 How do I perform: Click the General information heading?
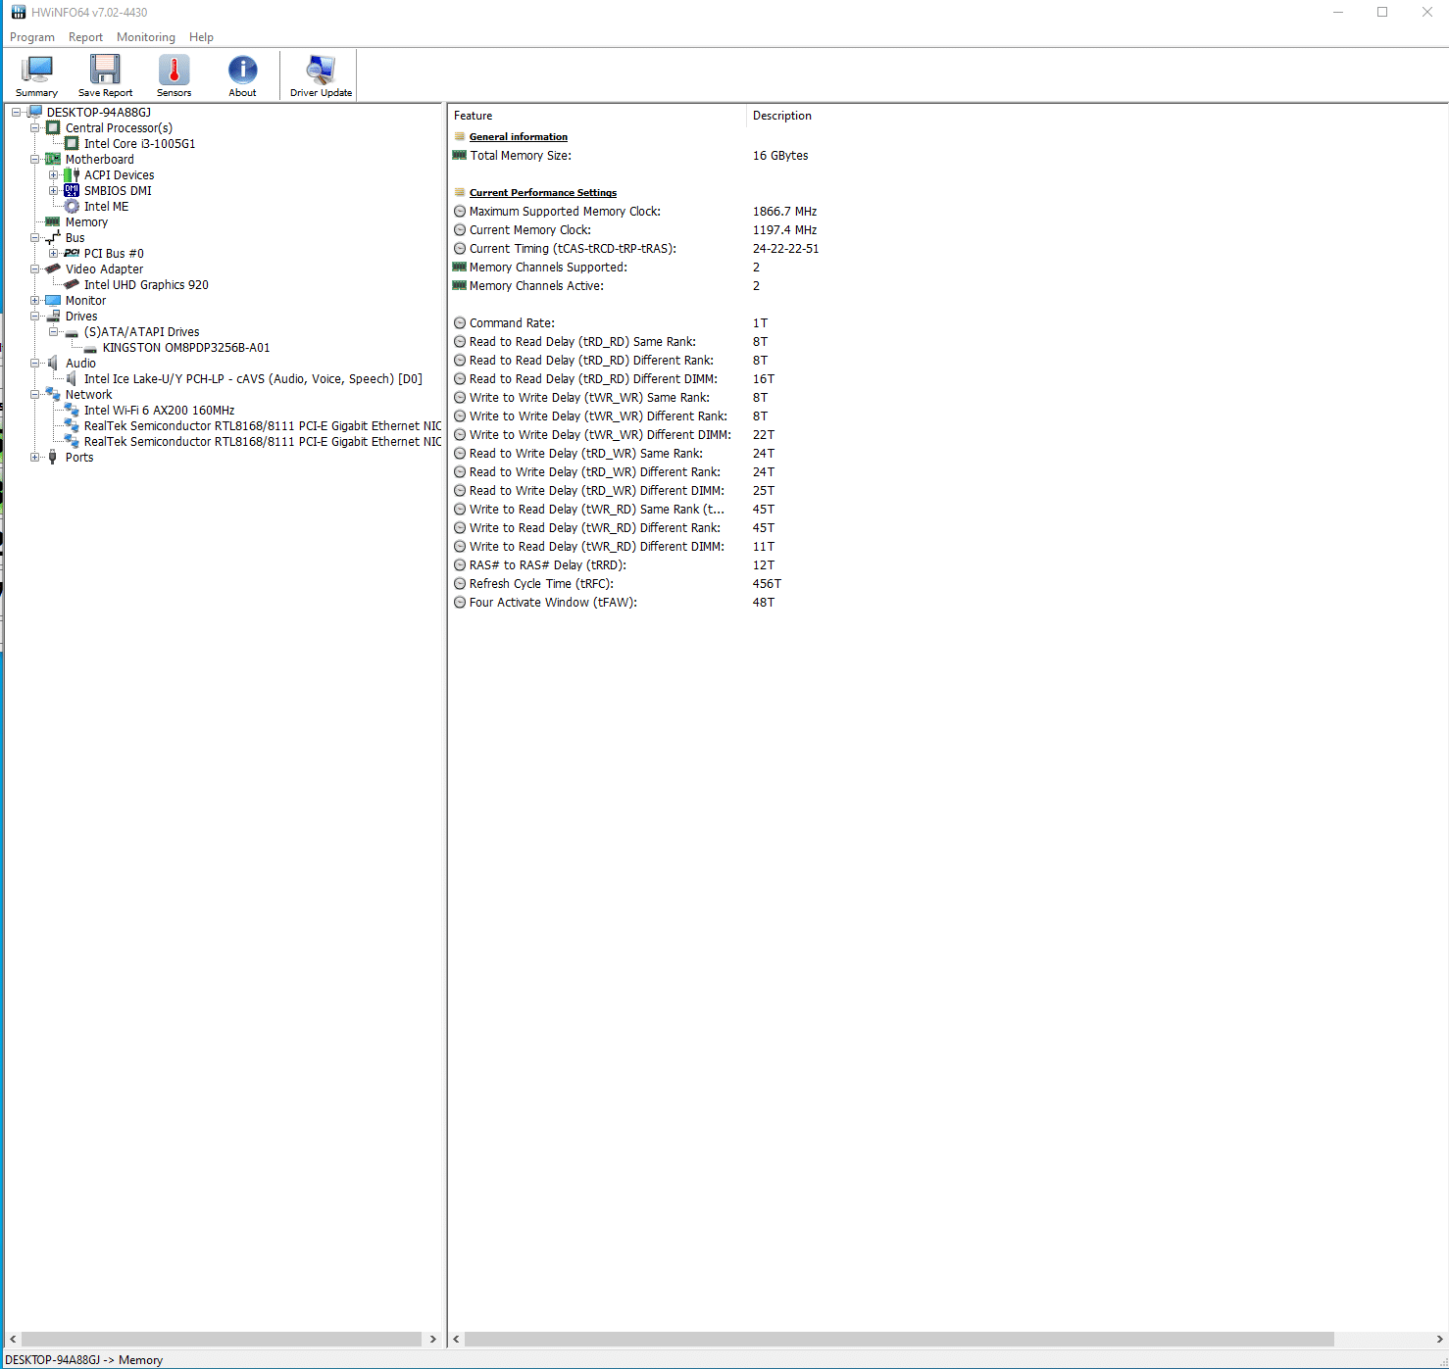click(x=518, y=136)
